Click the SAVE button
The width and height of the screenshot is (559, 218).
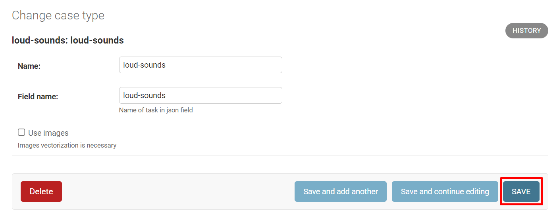[x=521, y=191]
